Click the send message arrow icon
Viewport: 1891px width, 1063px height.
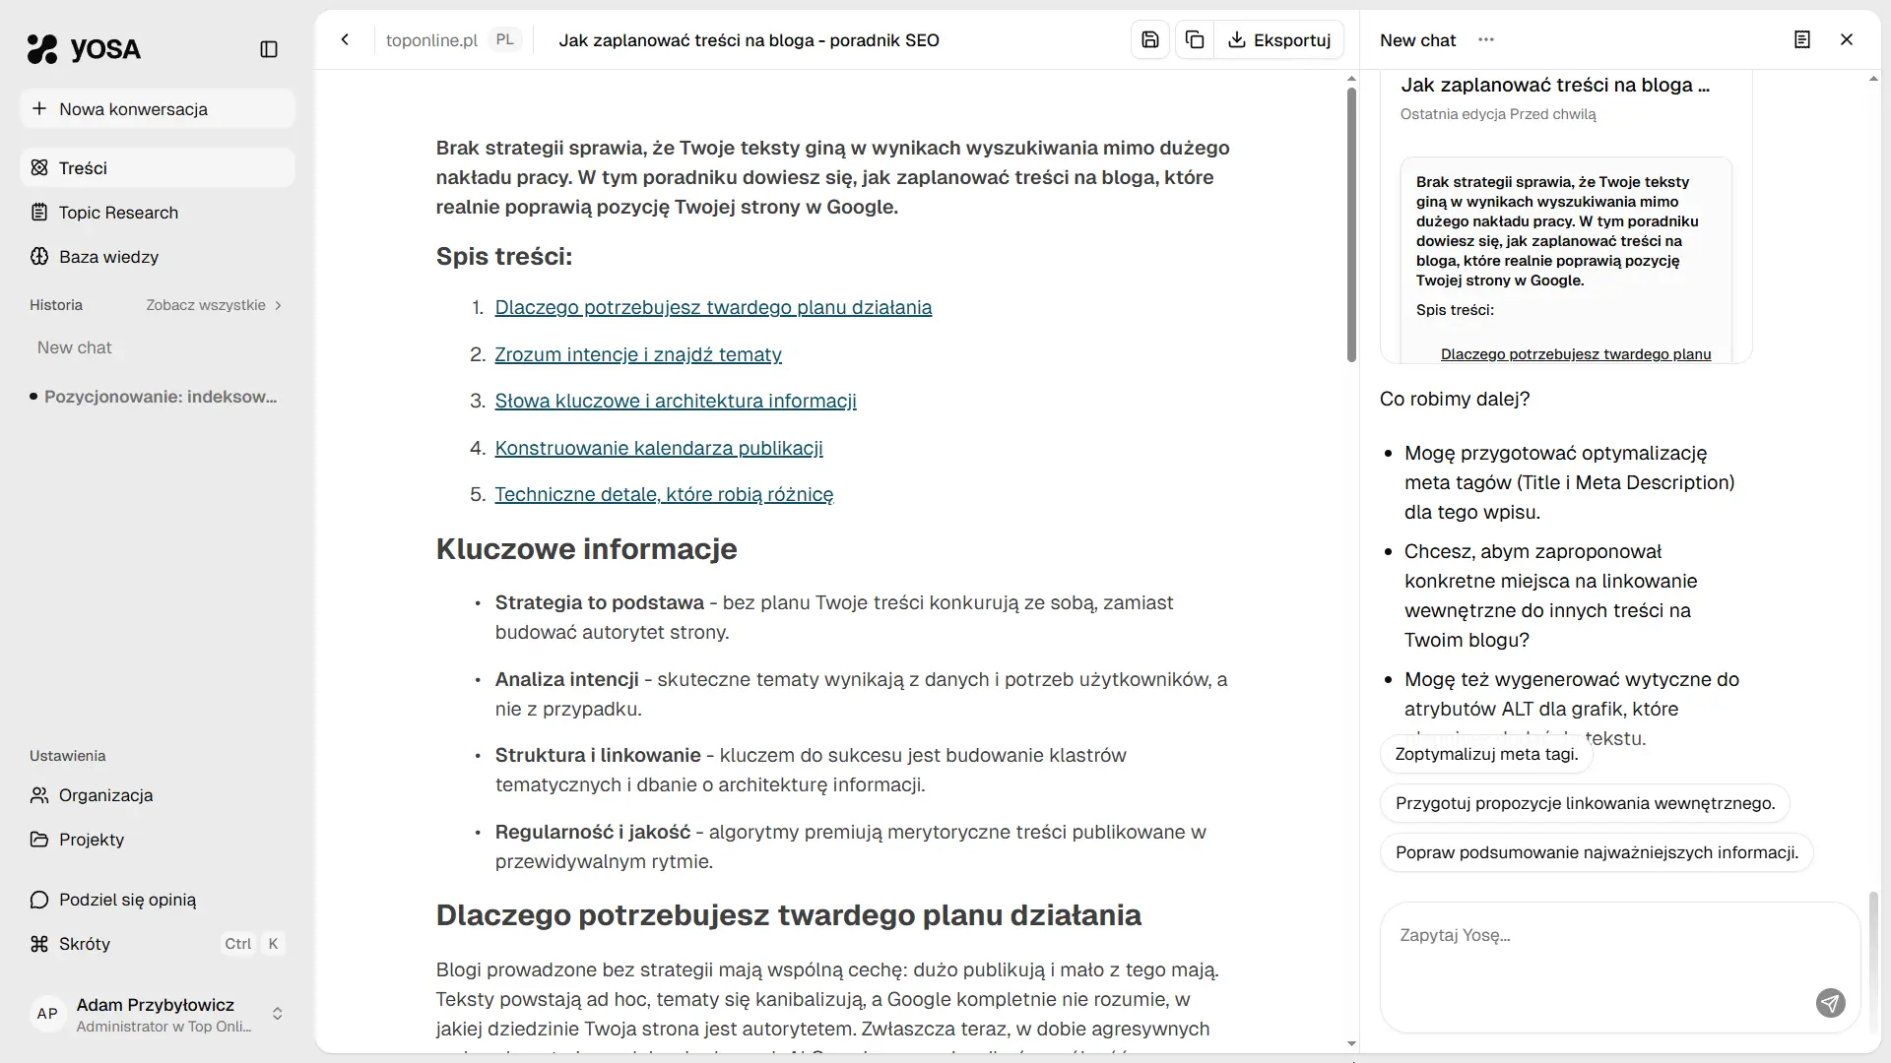[1830, 1003]
